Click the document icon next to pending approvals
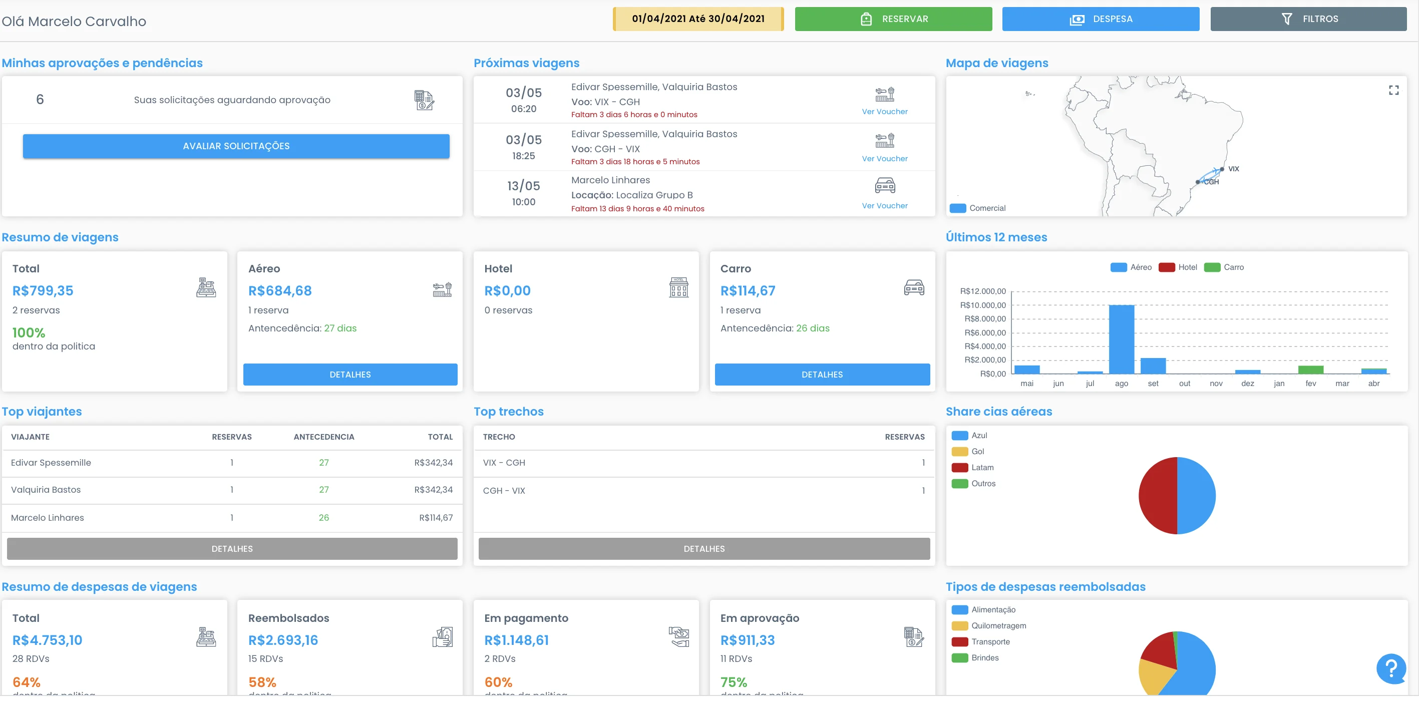Screen dimensions: 1419x701 click(424, 100)
